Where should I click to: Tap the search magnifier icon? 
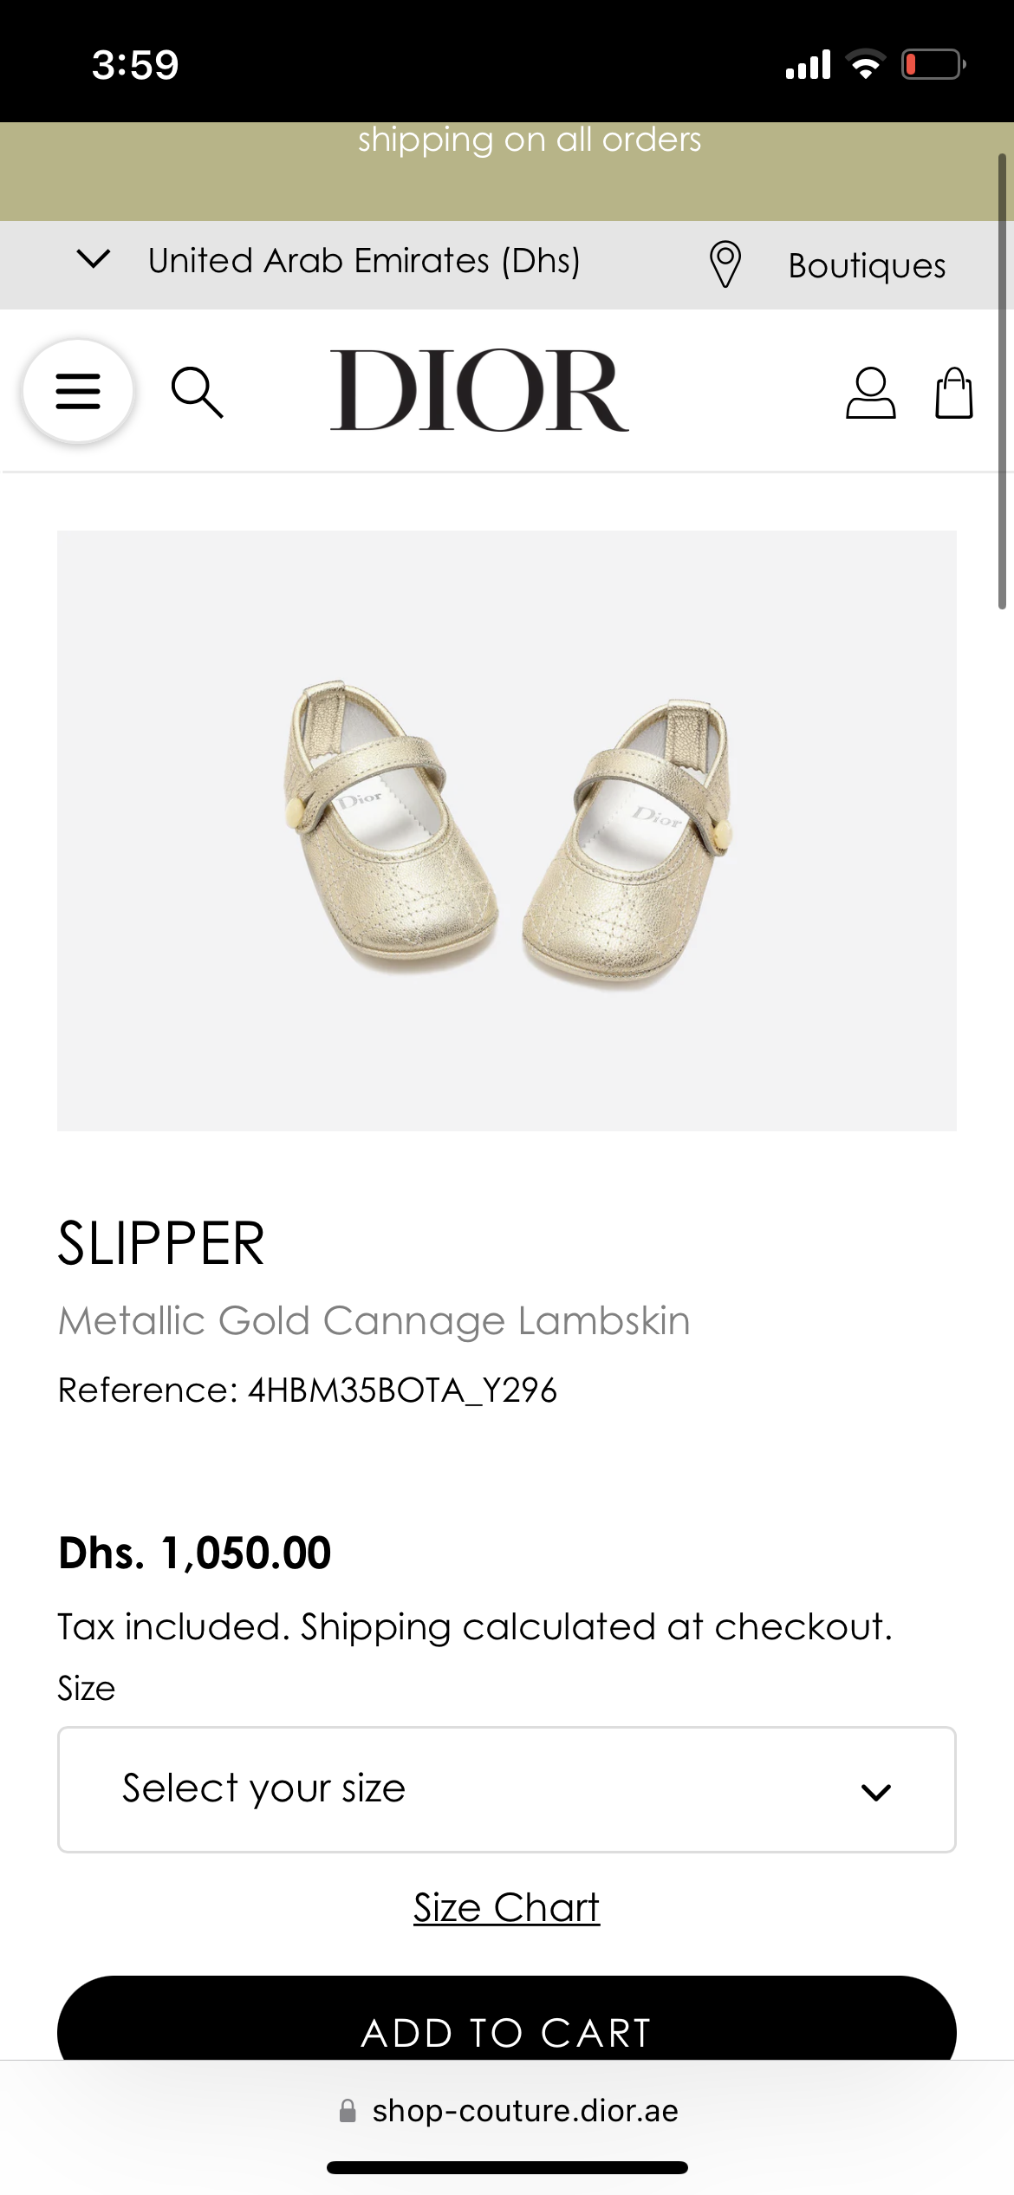198,393
